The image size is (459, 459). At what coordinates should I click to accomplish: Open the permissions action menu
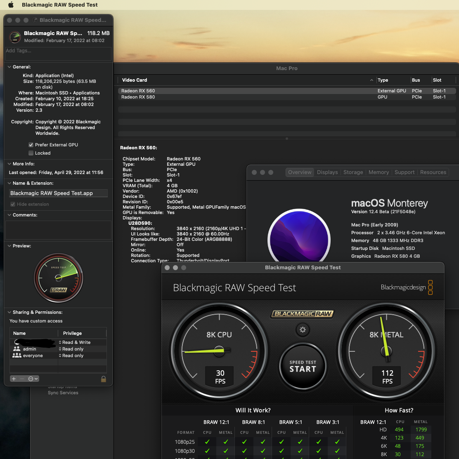coord(33,379)
